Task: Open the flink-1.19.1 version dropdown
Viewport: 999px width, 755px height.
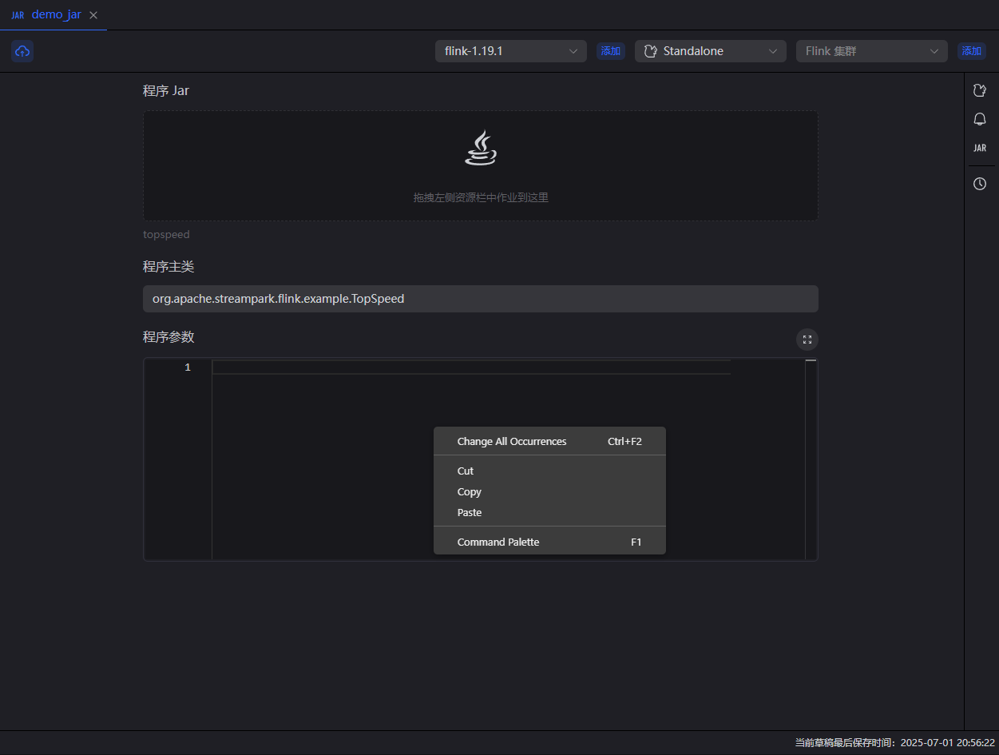Action: (x=510, y=51)
